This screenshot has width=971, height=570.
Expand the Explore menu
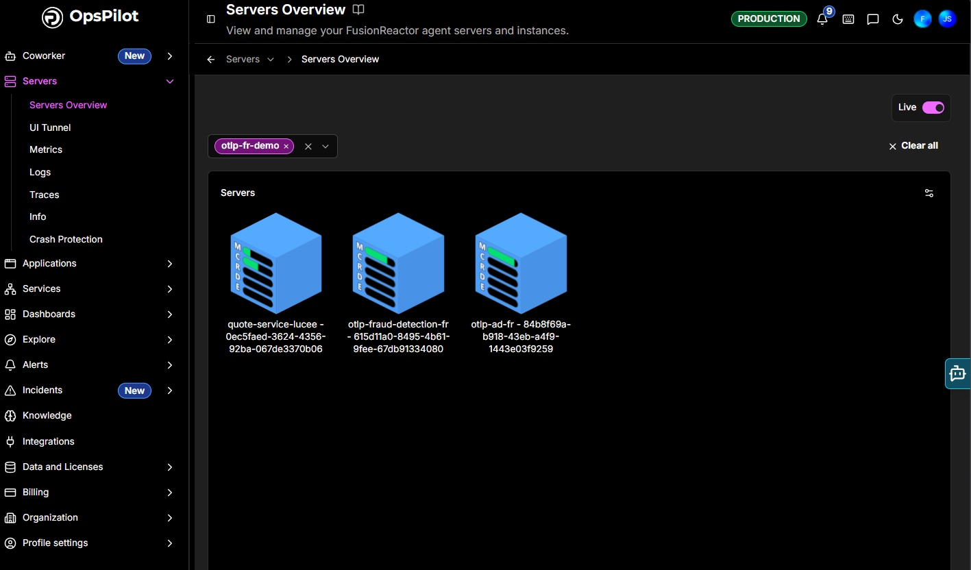[170, 340]
